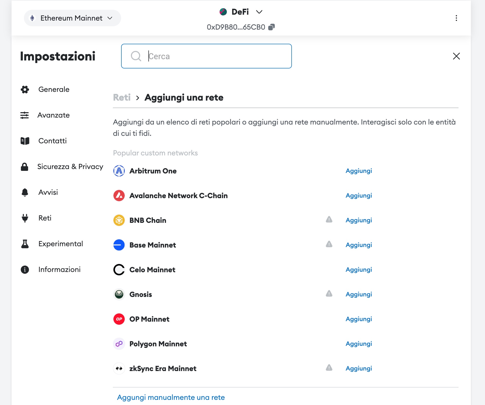Open the three-dot options menu

pyautogui.click(x=456, y=18)
